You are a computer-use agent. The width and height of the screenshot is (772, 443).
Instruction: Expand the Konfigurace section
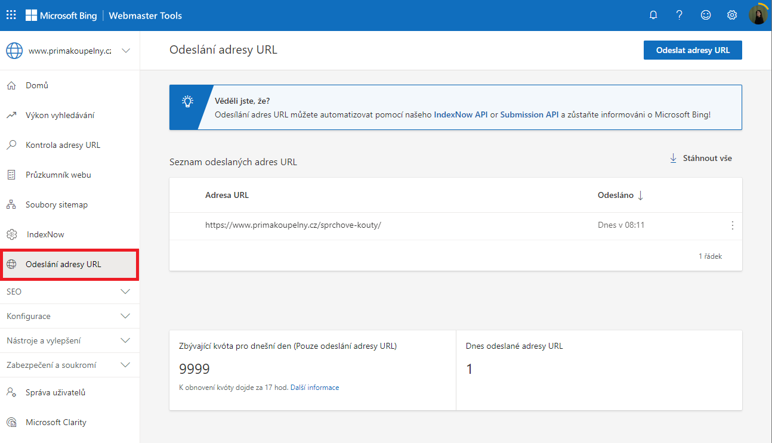[70, 316]
